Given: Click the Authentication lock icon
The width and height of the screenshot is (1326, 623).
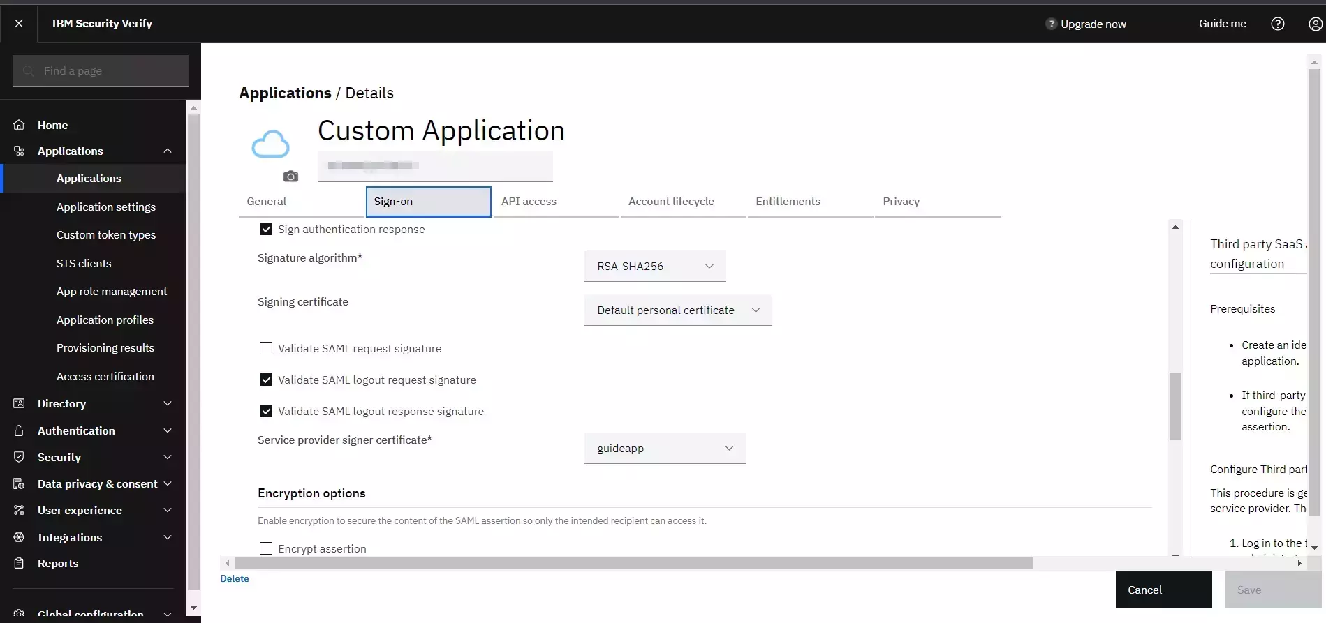Looking at the screenshot, I should (19, 430).
